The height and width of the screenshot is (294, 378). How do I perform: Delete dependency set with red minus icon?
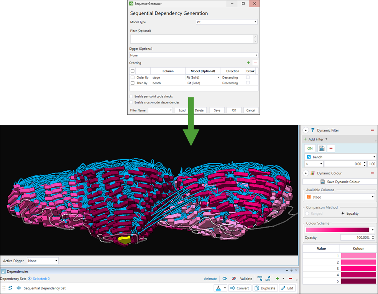click(x=290, y=279)
